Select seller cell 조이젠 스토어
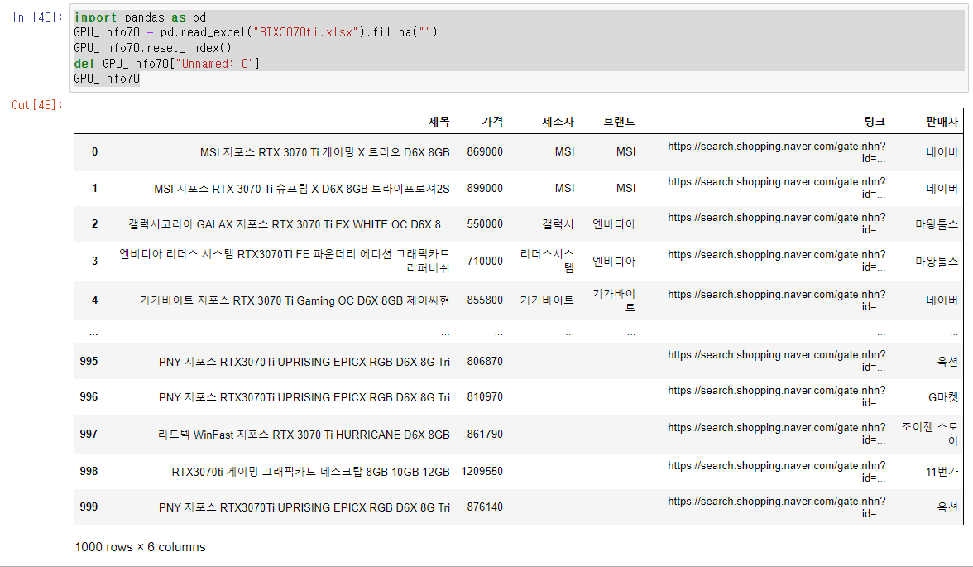The width and height of the screenshot is (973, 567). pos(930,434)
